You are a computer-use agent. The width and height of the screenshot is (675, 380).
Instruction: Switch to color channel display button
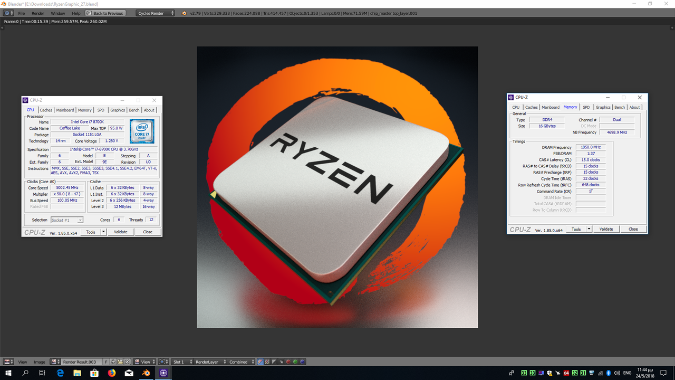[267, 362]
